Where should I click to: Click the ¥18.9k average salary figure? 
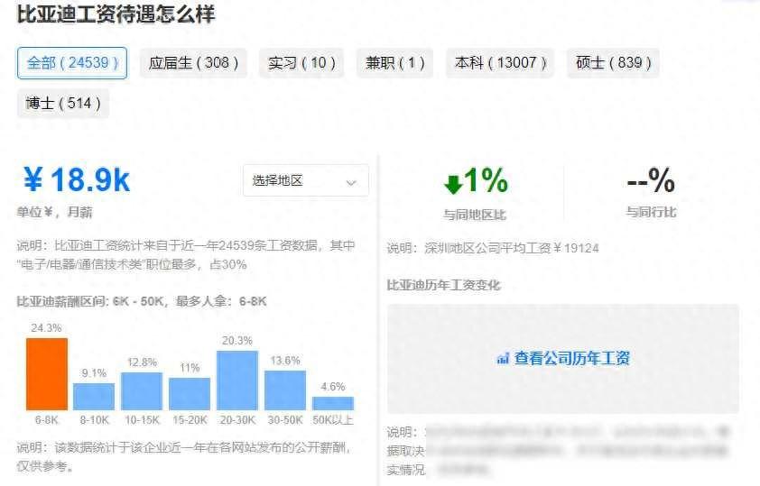click(x=77, y=180)
